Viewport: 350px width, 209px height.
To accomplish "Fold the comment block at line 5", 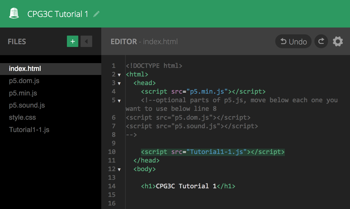I will (x=119, y=101).
